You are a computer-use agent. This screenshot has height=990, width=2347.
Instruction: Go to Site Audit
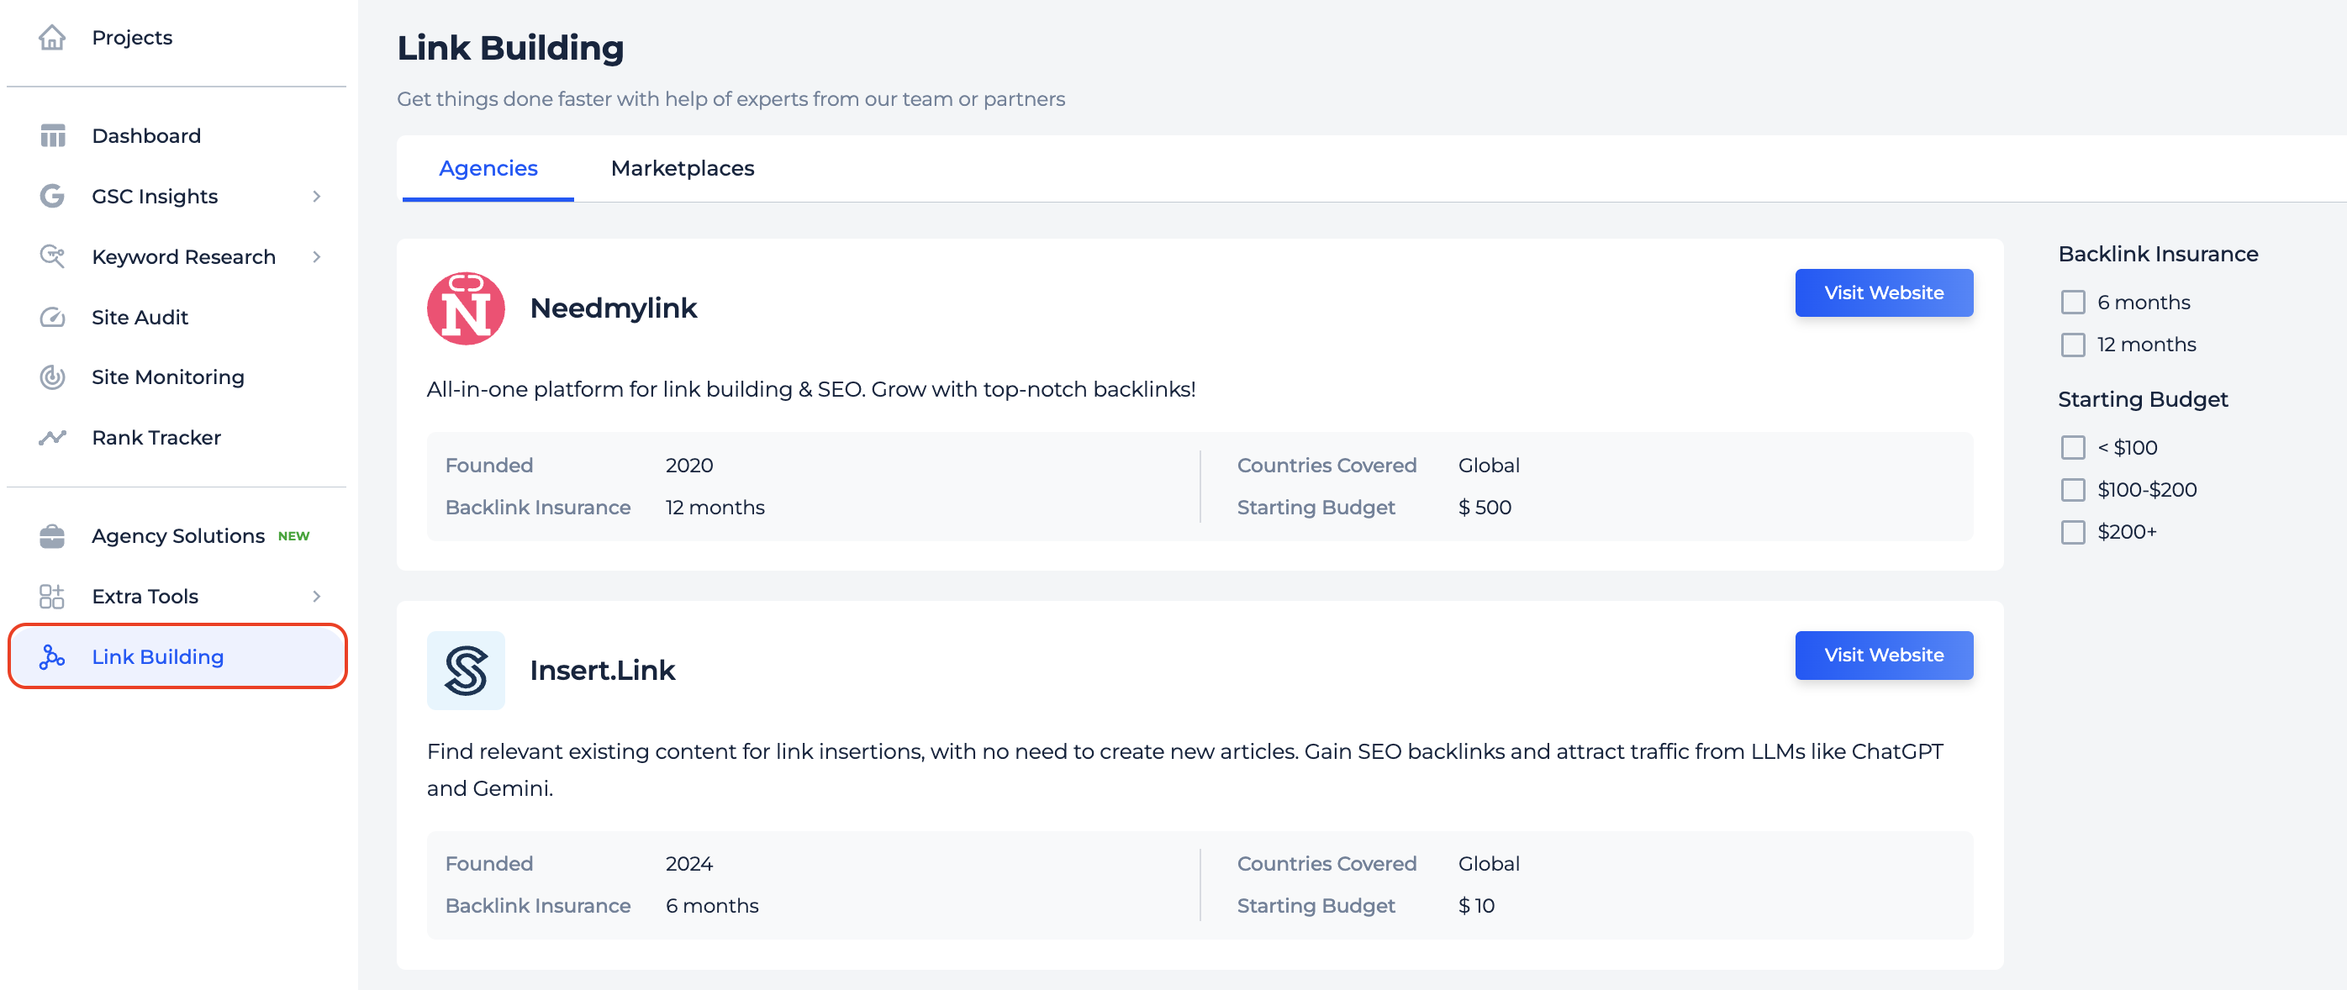coord(140,317)
